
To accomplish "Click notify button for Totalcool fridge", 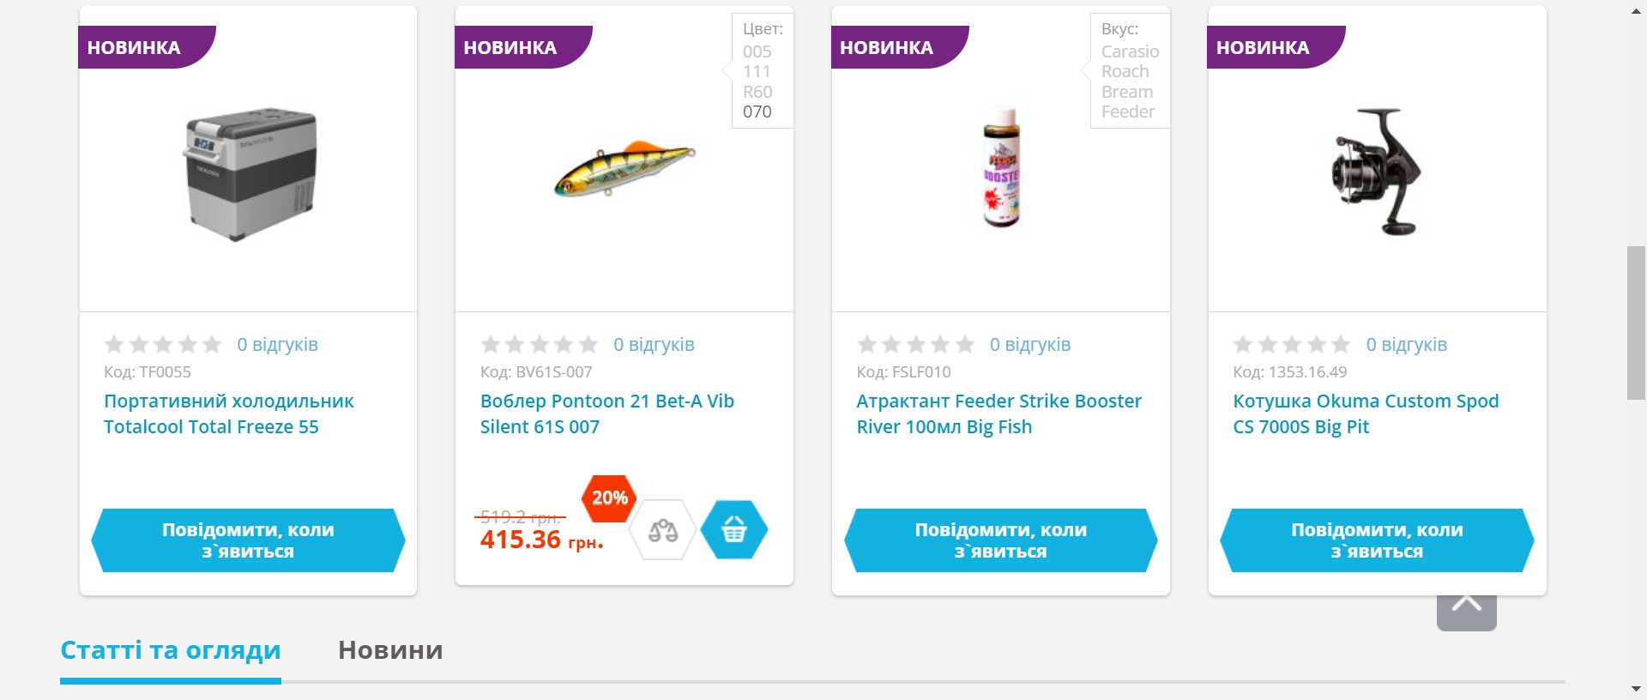I will click(248, 540).
